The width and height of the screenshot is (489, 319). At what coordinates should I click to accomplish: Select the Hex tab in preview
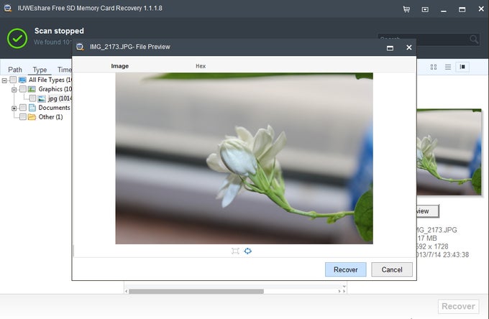201,66
